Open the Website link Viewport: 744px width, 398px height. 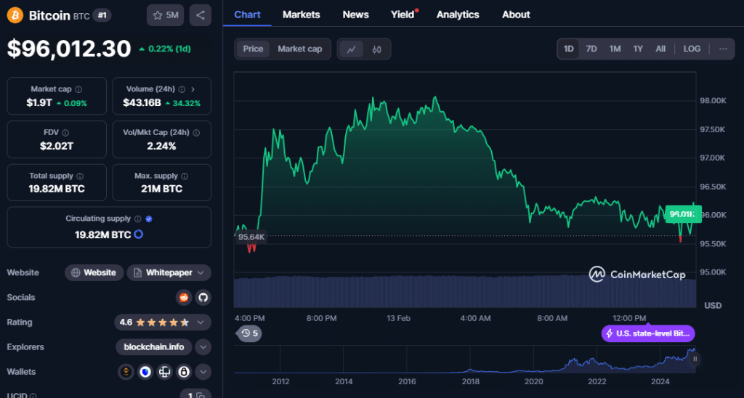point(94,273)
